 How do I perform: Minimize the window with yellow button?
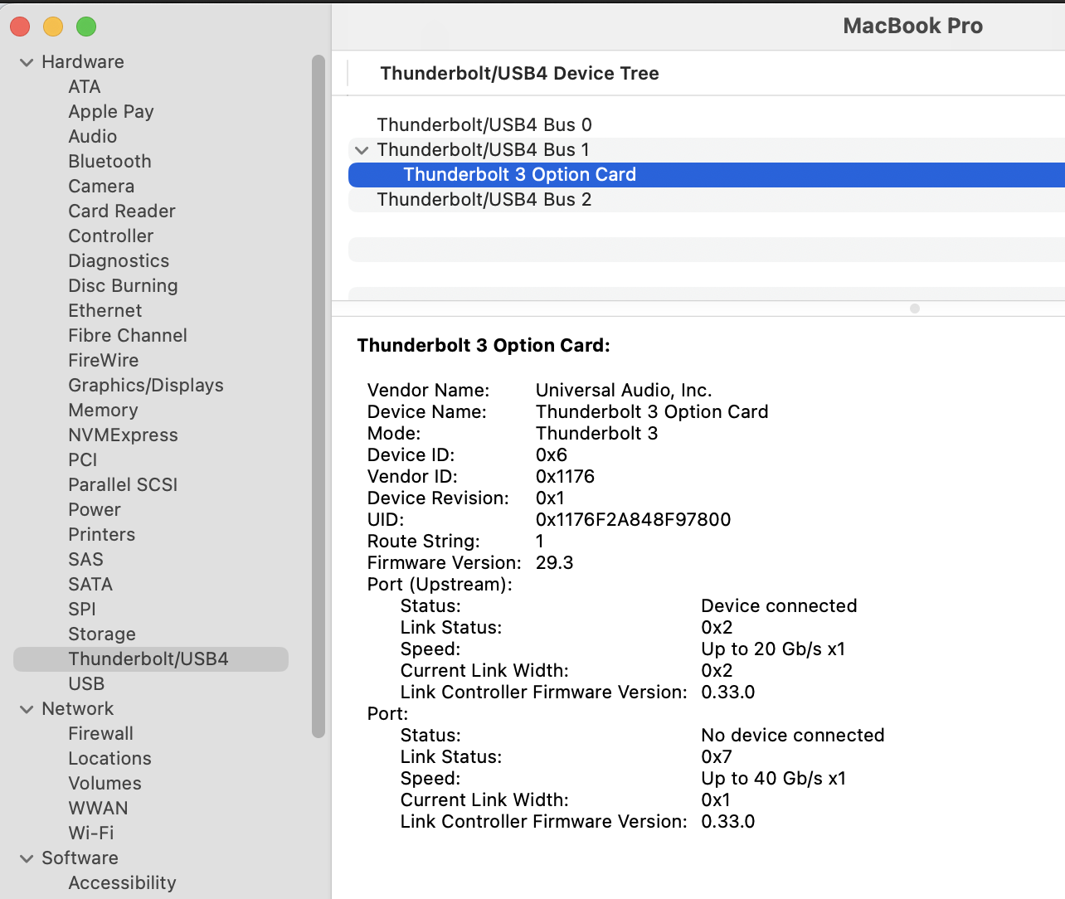53,27
